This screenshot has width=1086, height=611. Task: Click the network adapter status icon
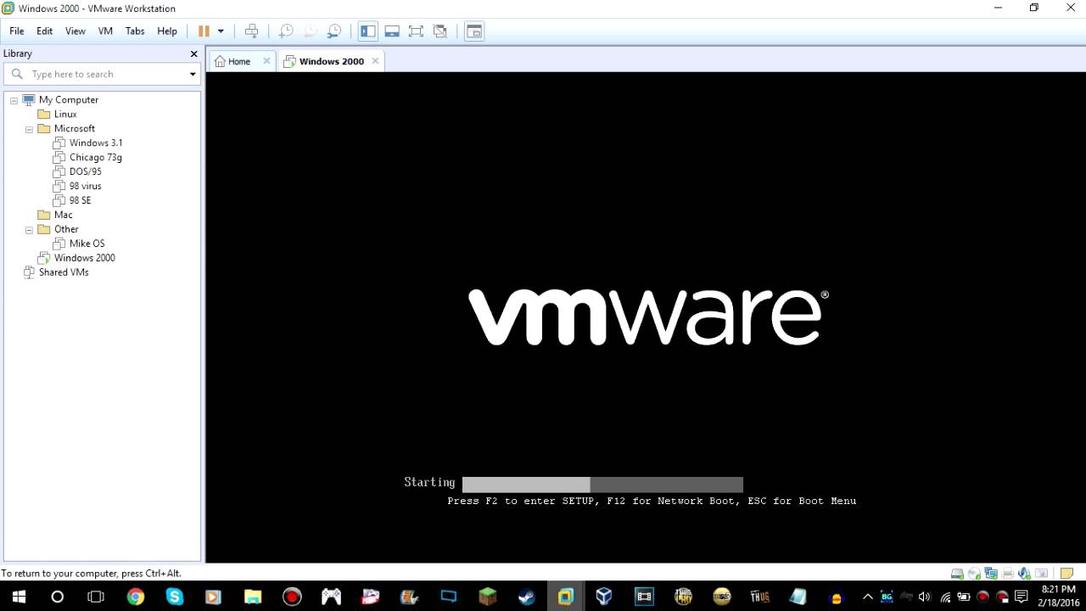pos(991,574)
